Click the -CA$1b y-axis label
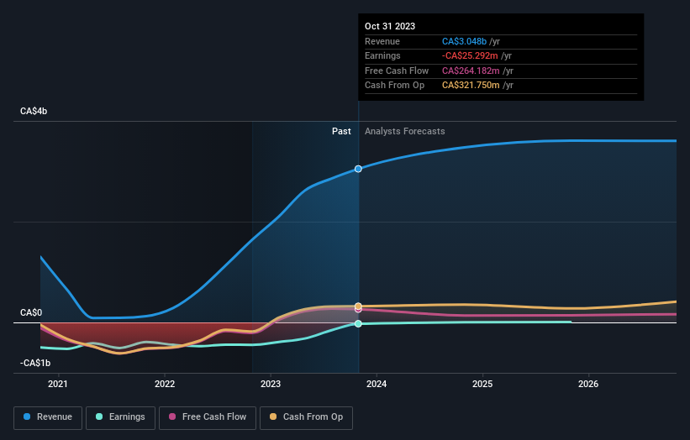690x440 pixels. [x=35, y=363]
